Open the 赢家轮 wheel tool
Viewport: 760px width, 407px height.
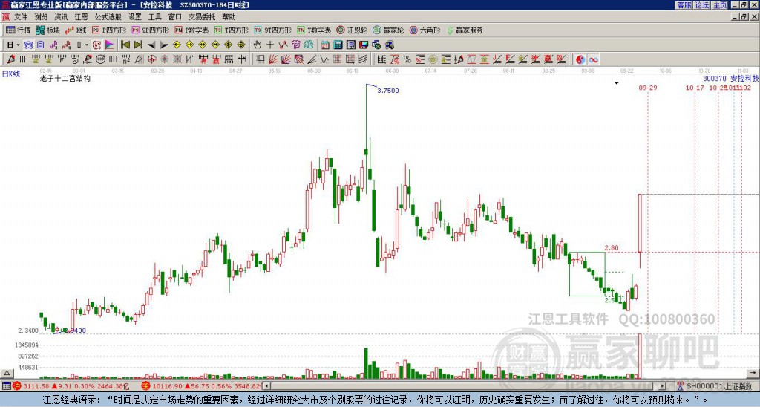tap(389, 30)
